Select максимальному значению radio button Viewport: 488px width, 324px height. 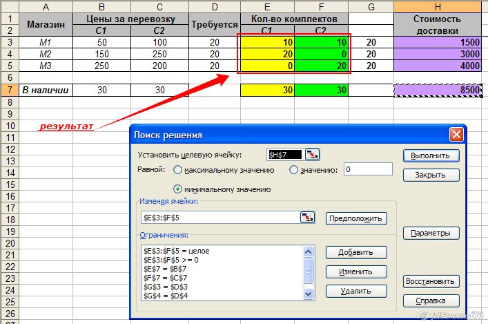click(x=177, y=170)
